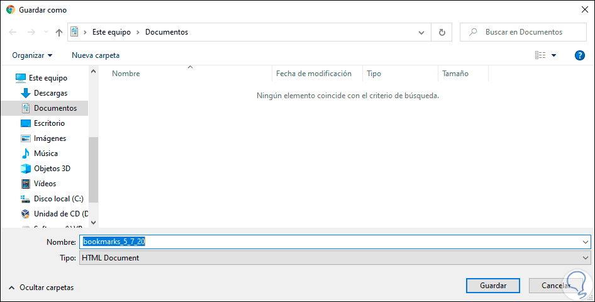Open the view options dropdown arrow
595x302 pixels.
point(553,55)
